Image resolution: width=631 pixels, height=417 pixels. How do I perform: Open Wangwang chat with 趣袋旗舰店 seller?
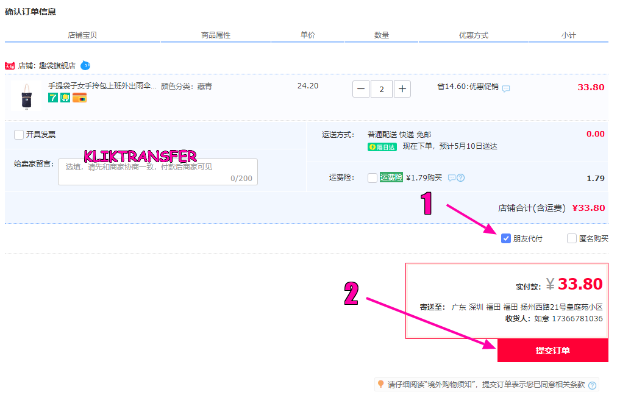pos(85,65)
